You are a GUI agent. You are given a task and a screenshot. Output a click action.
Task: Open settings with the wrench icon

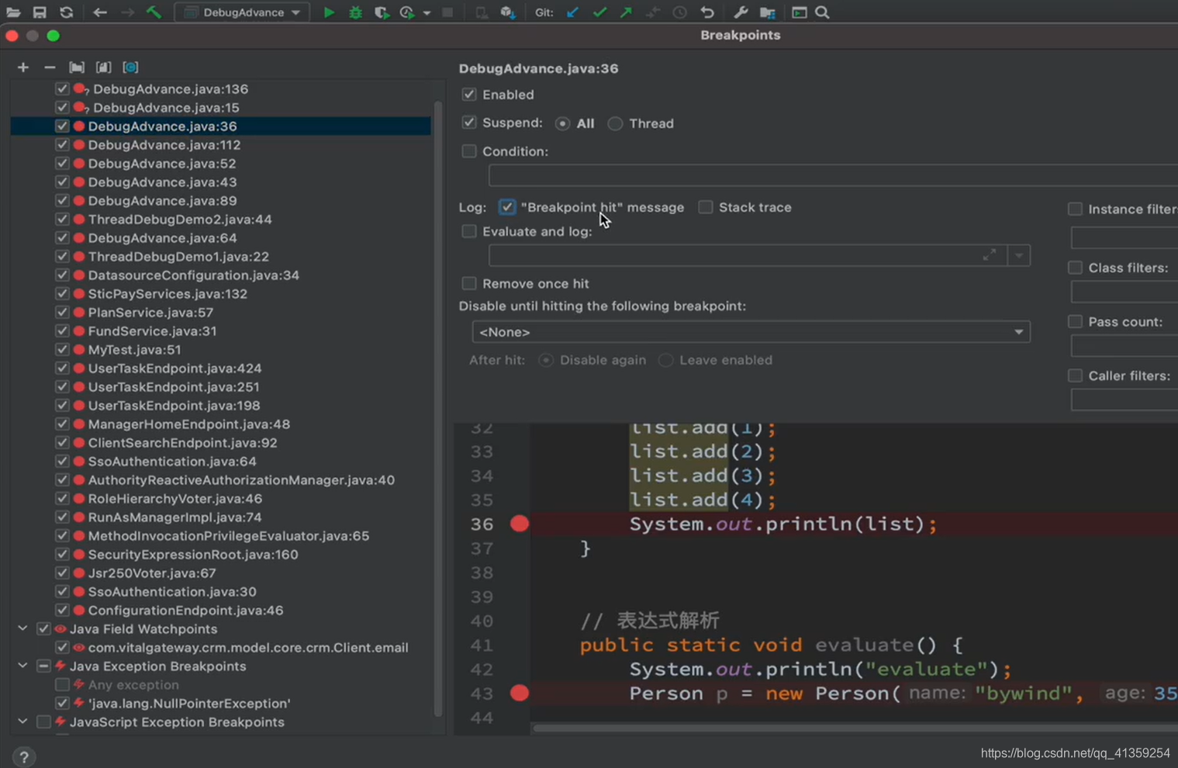pyautogui.click(x=741, y=12)
